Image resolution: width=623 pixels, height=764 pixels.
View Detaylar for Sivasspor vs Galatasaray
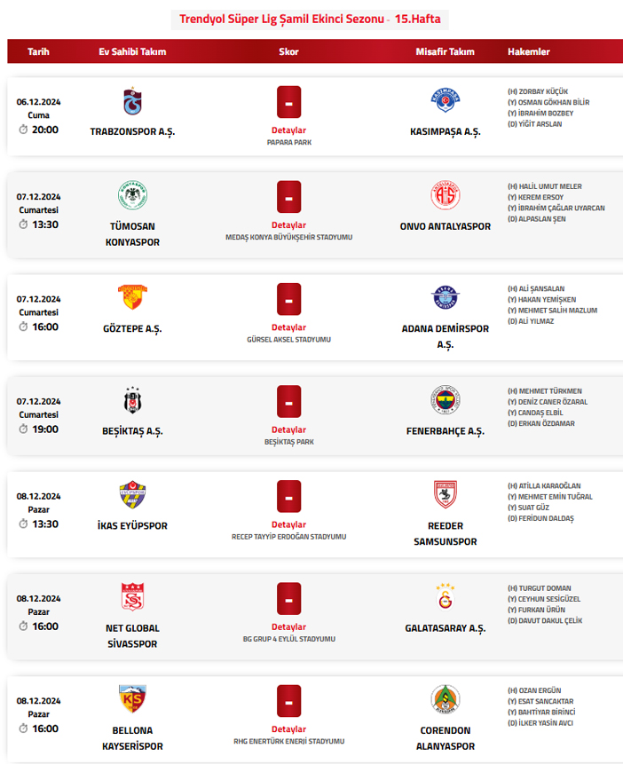pos(288,626)
